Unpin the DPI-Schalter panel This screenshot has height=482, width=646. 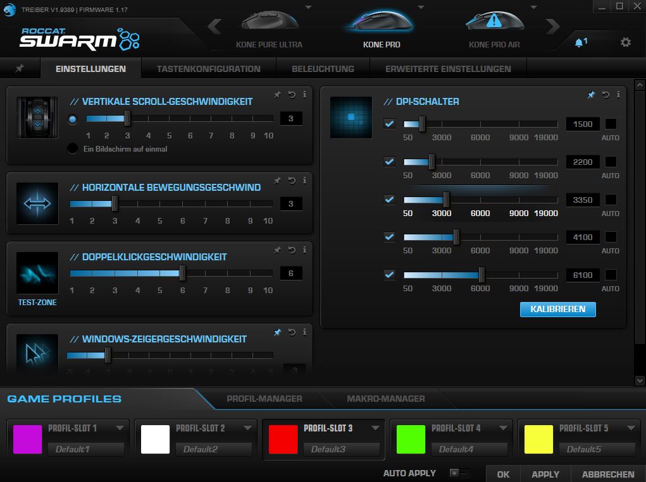pyautogui.click(x=591, y=95)
